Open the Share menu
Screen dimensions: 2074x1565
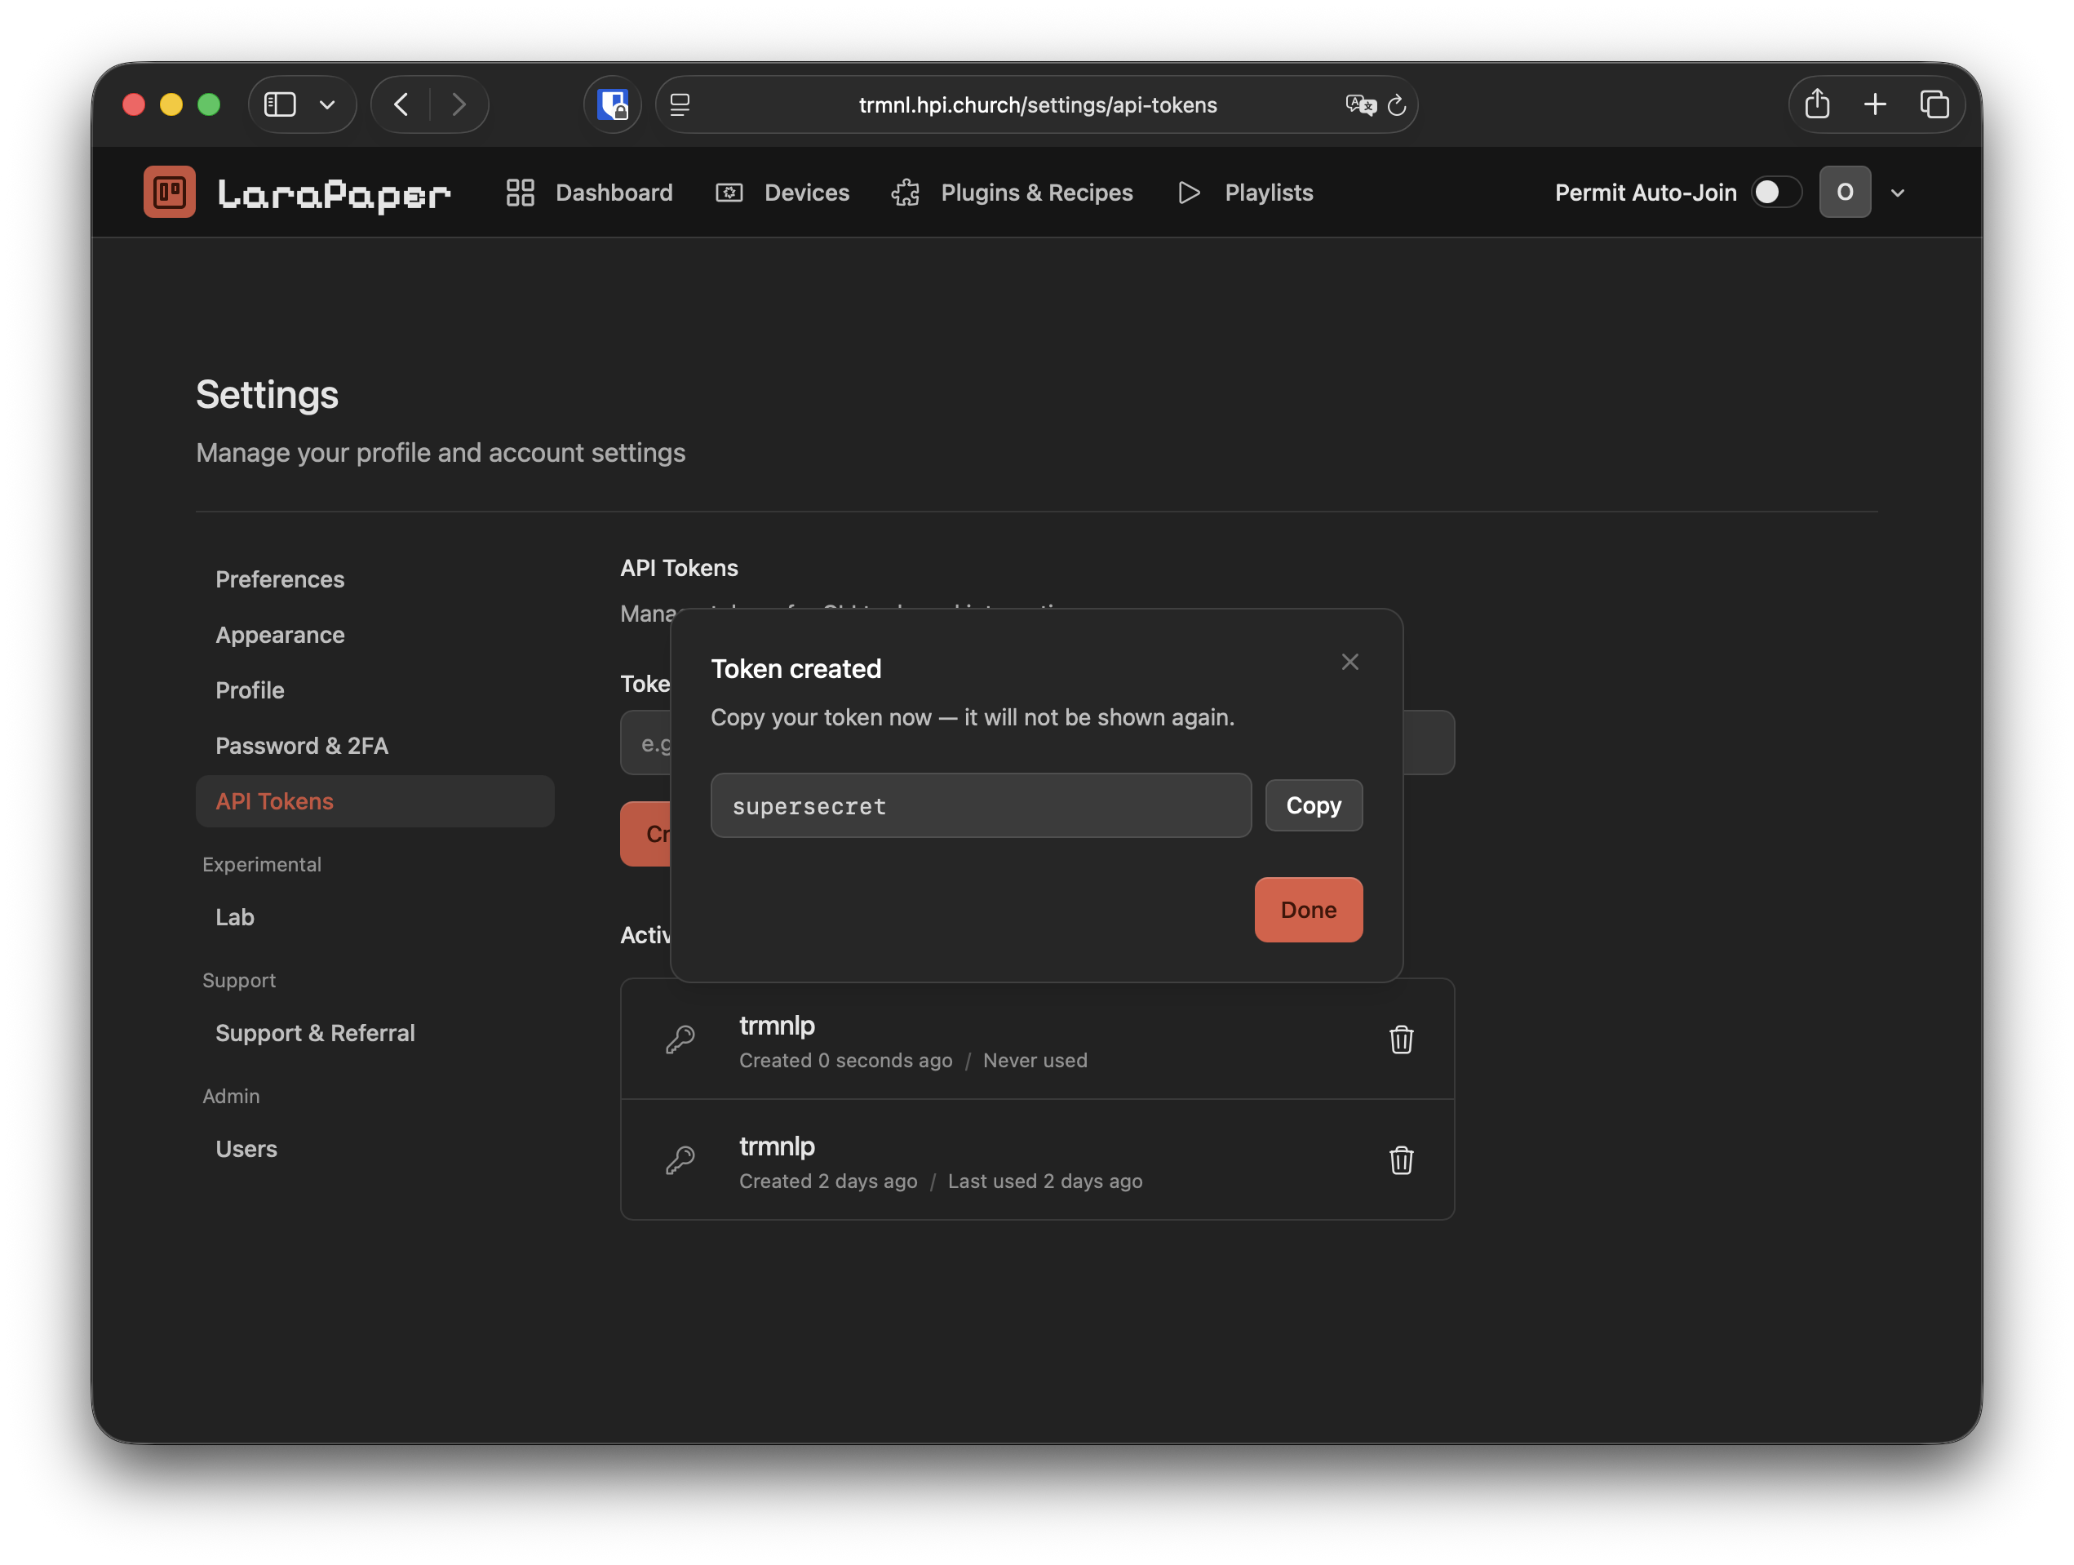coord(1817,103)
